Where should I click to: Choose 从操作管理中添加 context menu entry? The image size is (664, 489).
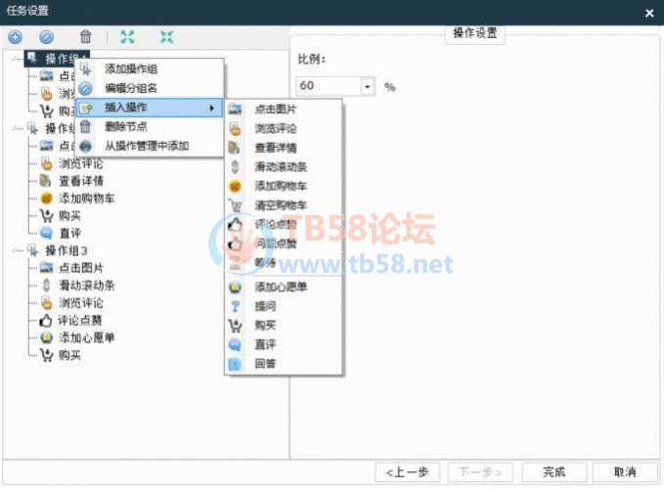coord(147,146)
